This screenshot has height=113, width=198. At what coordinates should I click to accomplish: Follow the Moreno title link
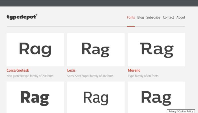click(134, 70)
